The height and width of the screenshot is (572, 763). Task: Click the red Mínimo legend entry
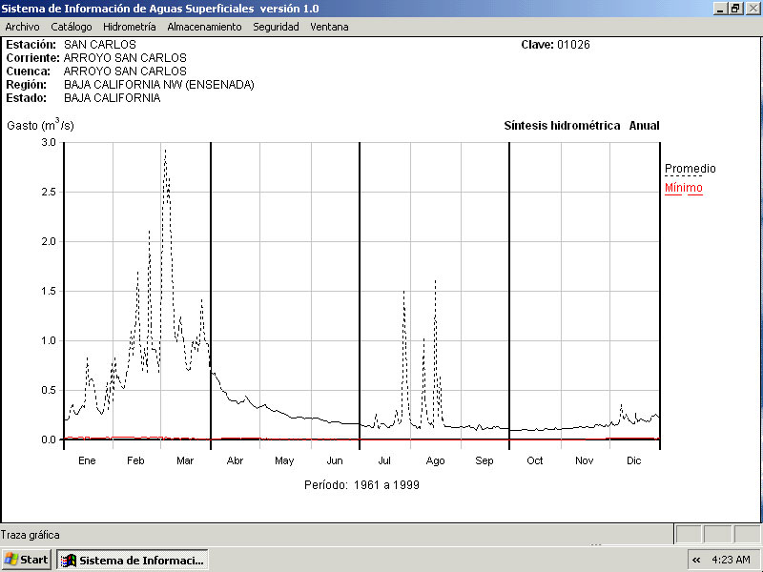[x=683, y=188]
